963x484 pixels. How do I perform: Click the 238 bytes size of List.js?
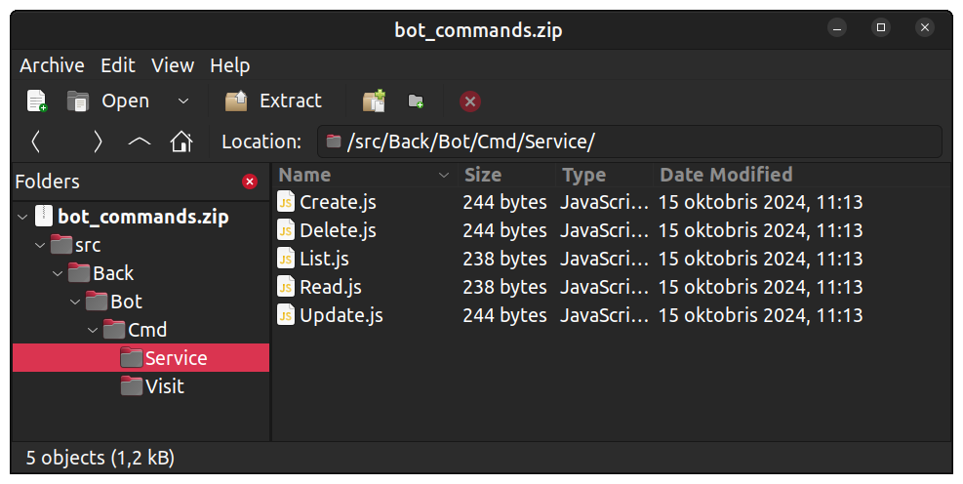click(x=504, y=259)
